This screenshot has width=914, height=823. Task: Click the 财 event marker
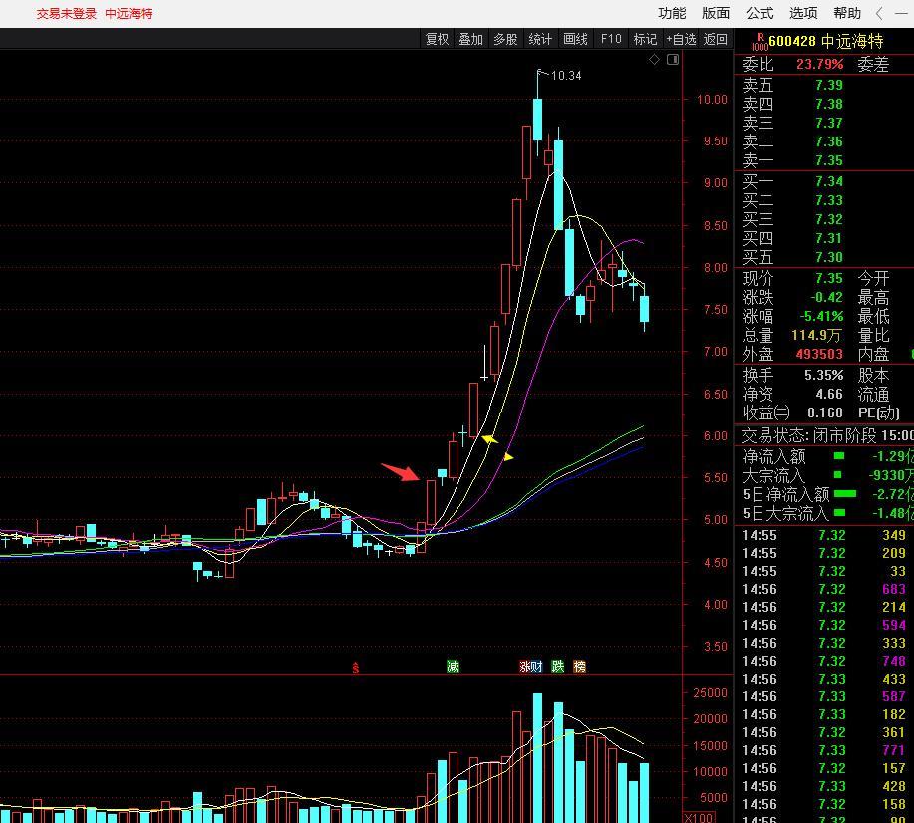click(x=537, y=666)
